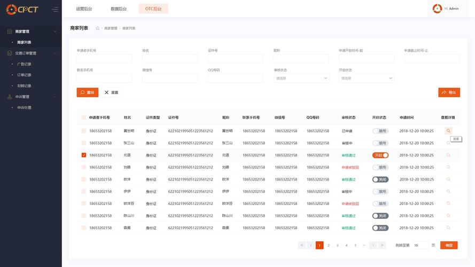Click the Admin avatar icon
Screen dimensions: 475x267
437,9
